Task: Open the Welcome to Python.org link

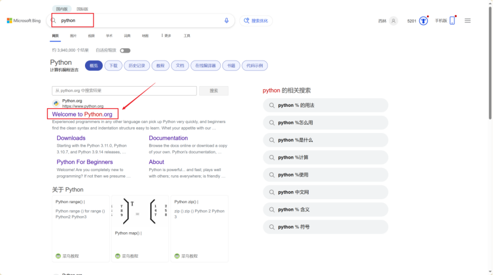Action: (82, 114)
